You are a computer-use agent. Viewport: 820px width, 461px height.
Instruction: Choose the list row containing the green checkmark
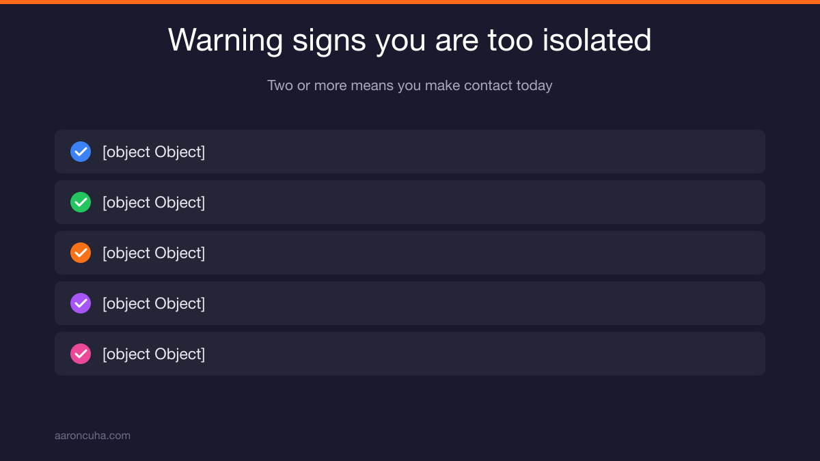tap(410, 202)
